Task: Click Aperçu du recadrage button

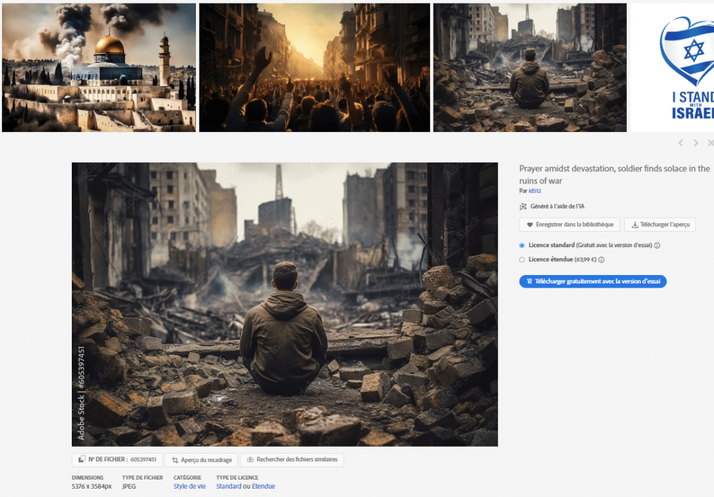Action: 202,459
